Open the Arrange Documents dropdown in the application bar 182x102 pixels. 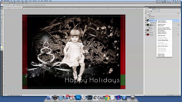coord(23,3)
